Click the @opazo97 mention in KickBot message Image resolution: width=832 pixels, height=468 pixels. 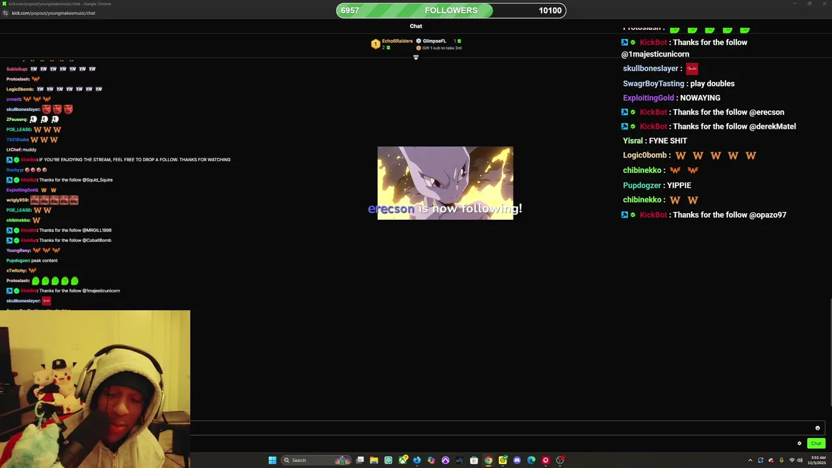point(768,214)
